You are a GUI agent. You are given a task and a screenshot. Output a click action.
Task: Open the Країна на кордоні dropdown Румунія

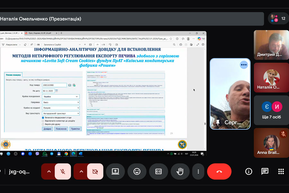(x=61, y=108)
